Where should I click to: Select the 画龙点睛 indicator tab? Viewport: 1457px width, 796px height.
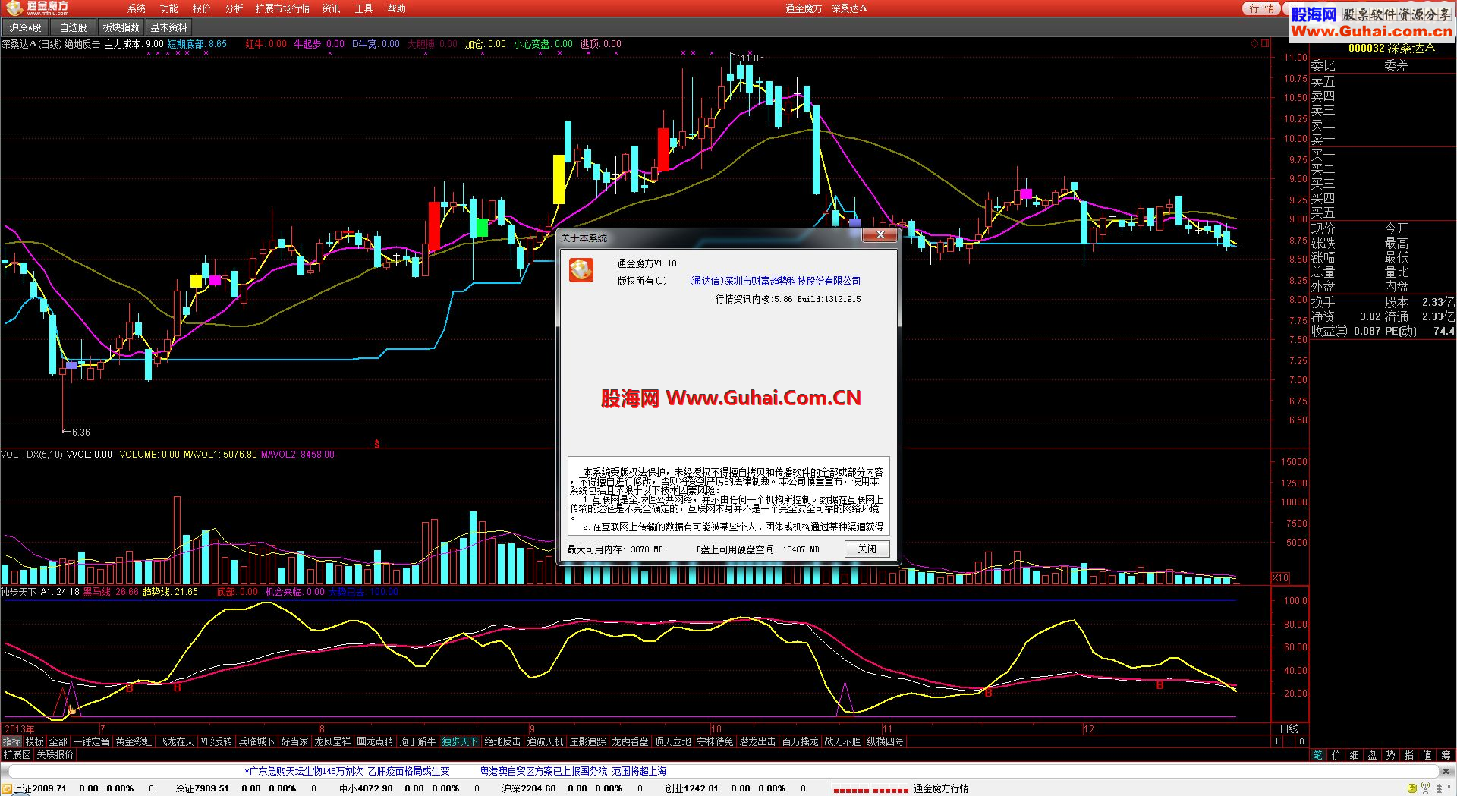click(x=375, y=741)
